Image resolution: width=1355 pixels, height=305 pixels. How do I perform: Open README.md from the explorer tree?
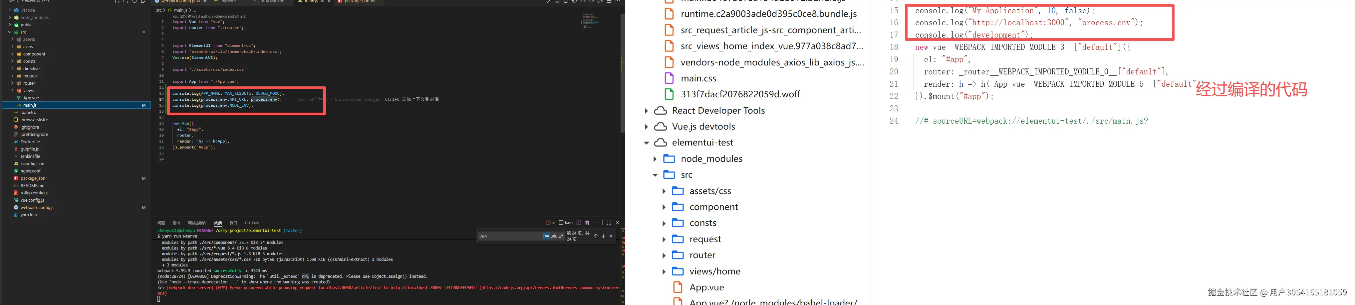(x=32, y=186)
